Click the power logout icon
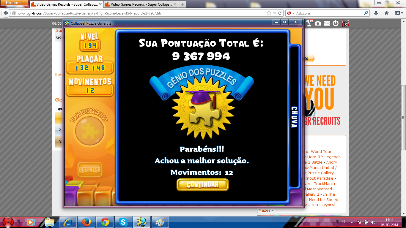The image size is (406, 228). coord(336,23)
